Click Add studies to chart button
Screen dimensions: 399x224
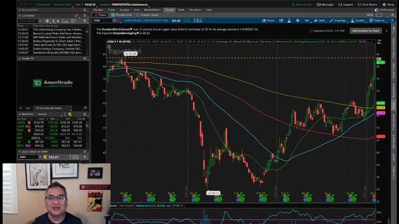tap(365, 30)
